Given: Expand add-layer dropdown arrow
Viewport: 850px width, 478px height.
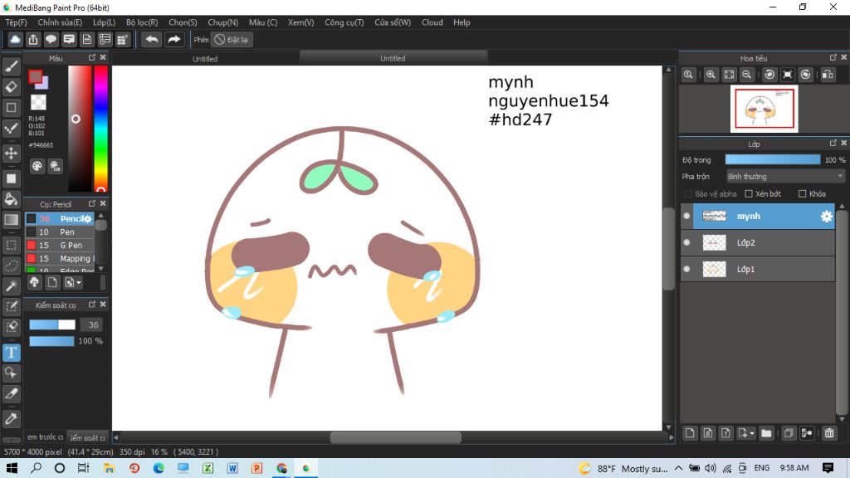Looking at the screenshot, I should 752,433.
